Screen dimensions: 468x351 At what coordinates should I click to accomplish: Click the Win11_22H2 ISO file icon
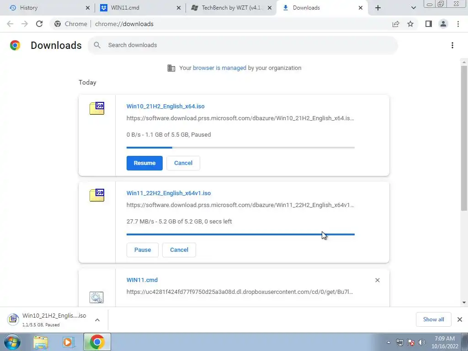[97, 195]
